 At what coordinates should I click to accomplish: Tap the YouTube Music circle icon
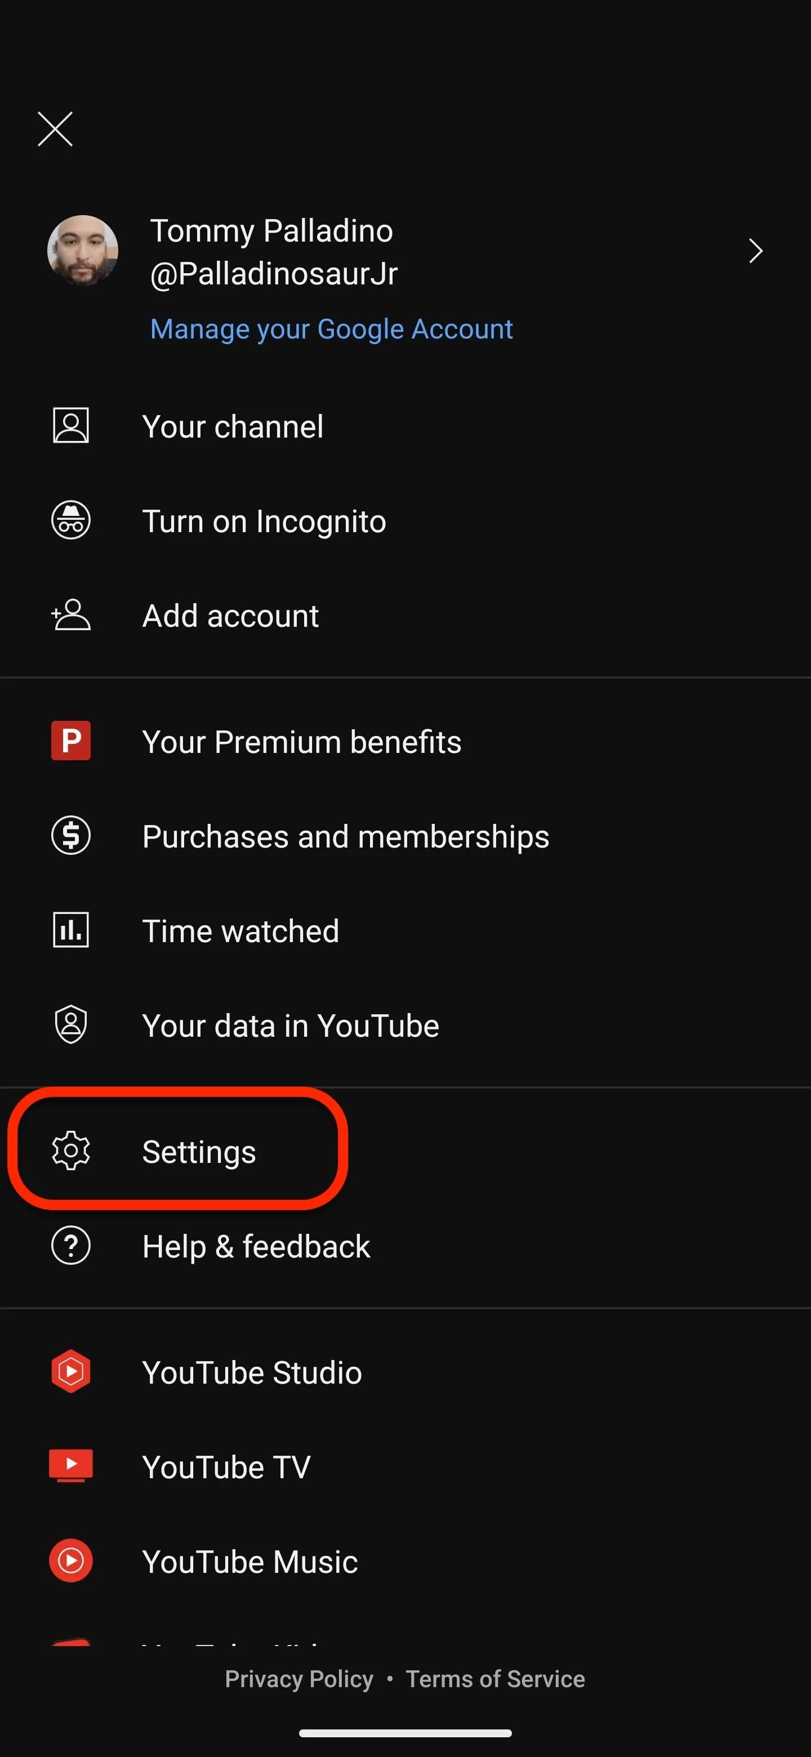coord(71,1560)
